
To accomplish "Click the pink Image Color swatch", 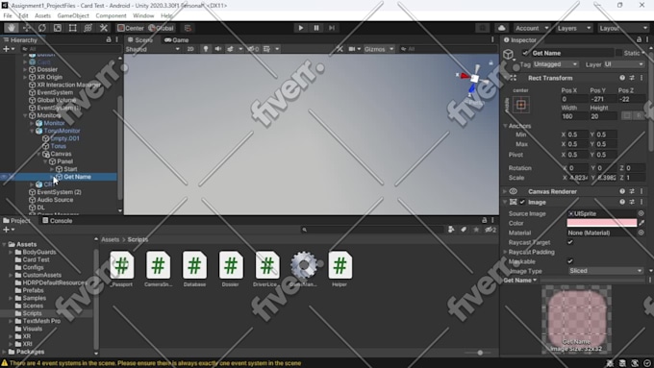I will tap(602, 223).
